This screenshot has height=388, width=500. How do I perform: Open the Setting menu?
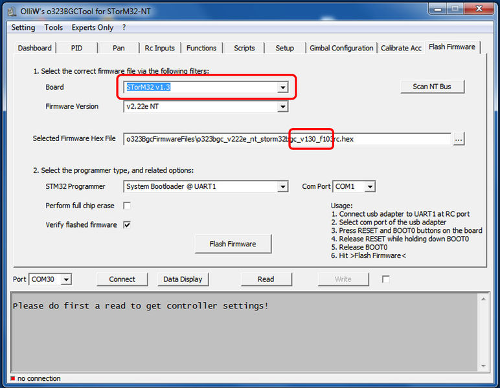[23, 28]
